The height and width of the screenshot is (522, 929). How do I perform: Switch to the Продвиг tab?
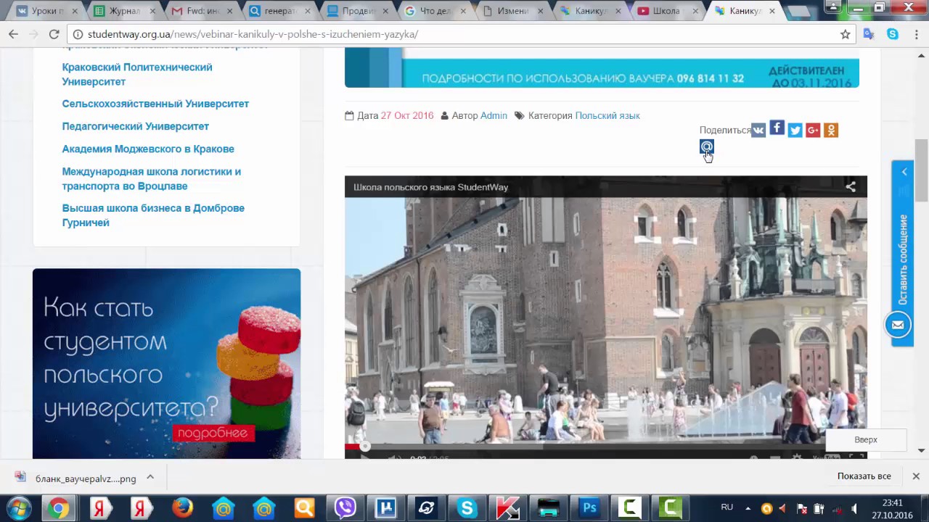358,11
